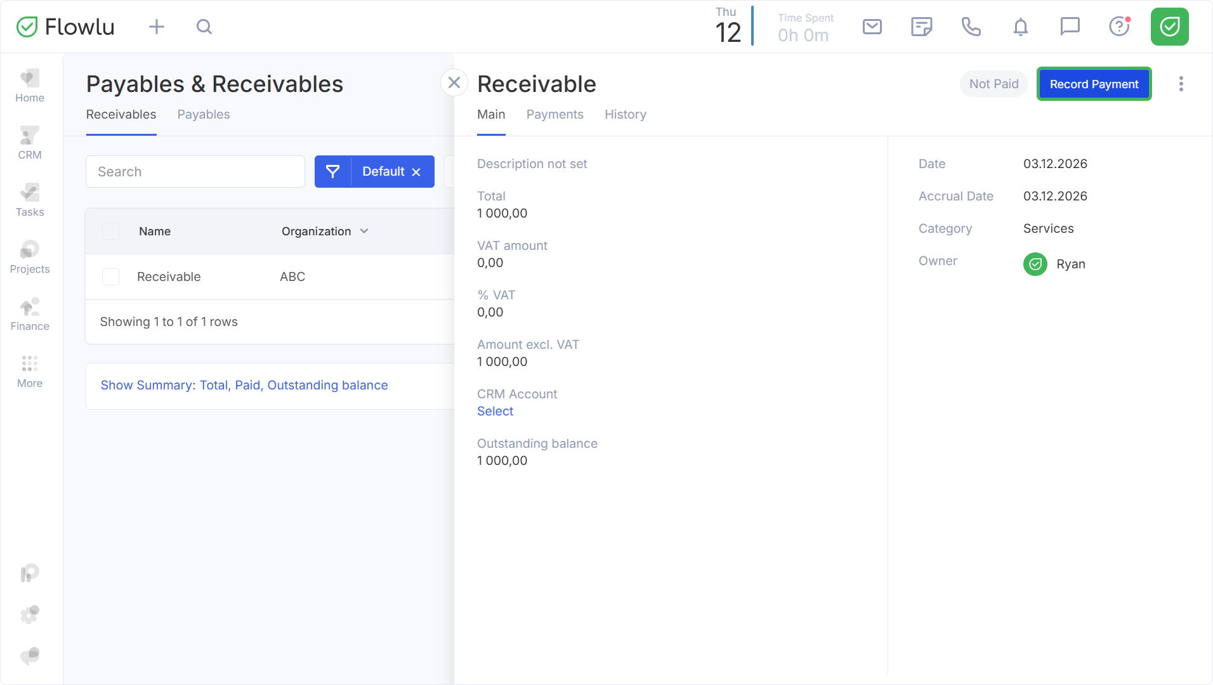Click the plus quick-create icon
The image size is (1213, 685).
[x=157, y=27]
